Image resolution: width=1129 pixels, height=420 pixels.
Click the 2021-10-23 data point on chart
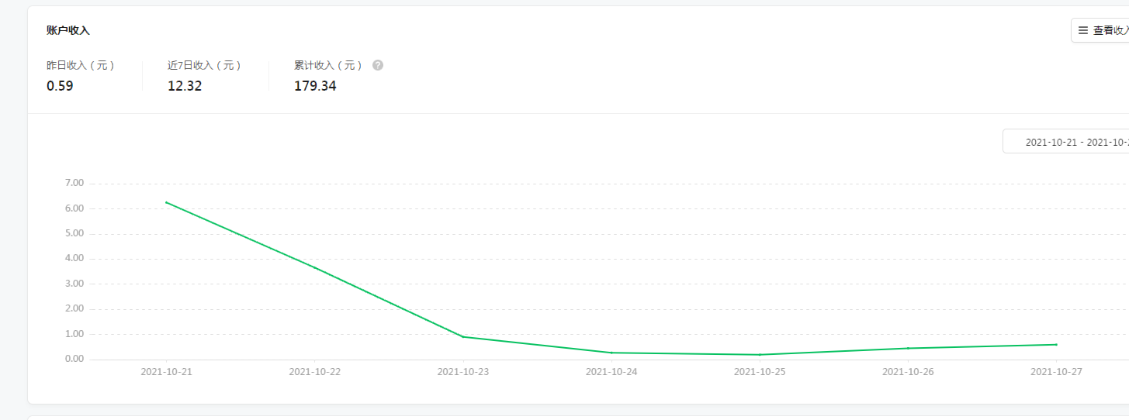click(463, 336)
